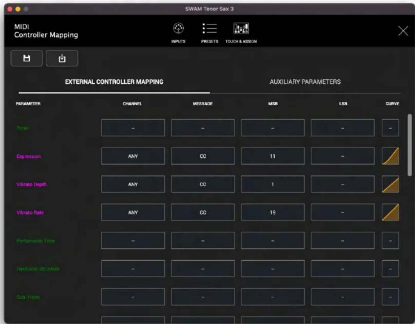Viewport: 415px width, 324px height.
Task: Click the MSB column header
Action: (x=273, y=103)
